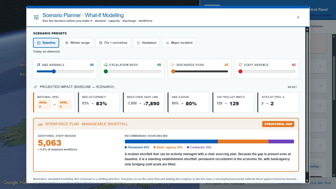Select the Baseline scenario preset
336x189 pixels.
(x=46, y=43)
